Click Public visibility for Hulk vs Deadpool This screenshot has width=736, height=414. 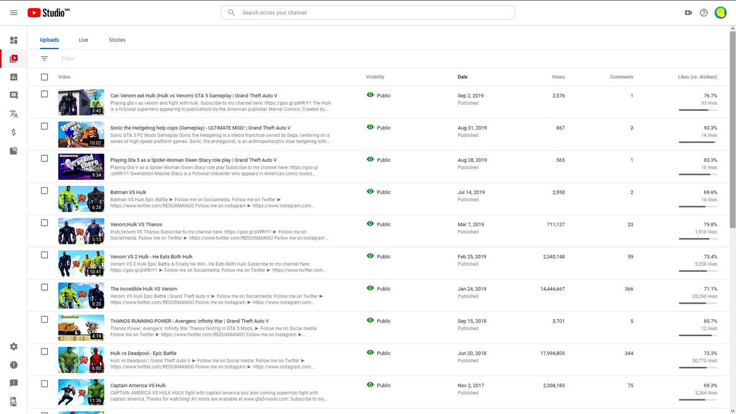(383, 353)
